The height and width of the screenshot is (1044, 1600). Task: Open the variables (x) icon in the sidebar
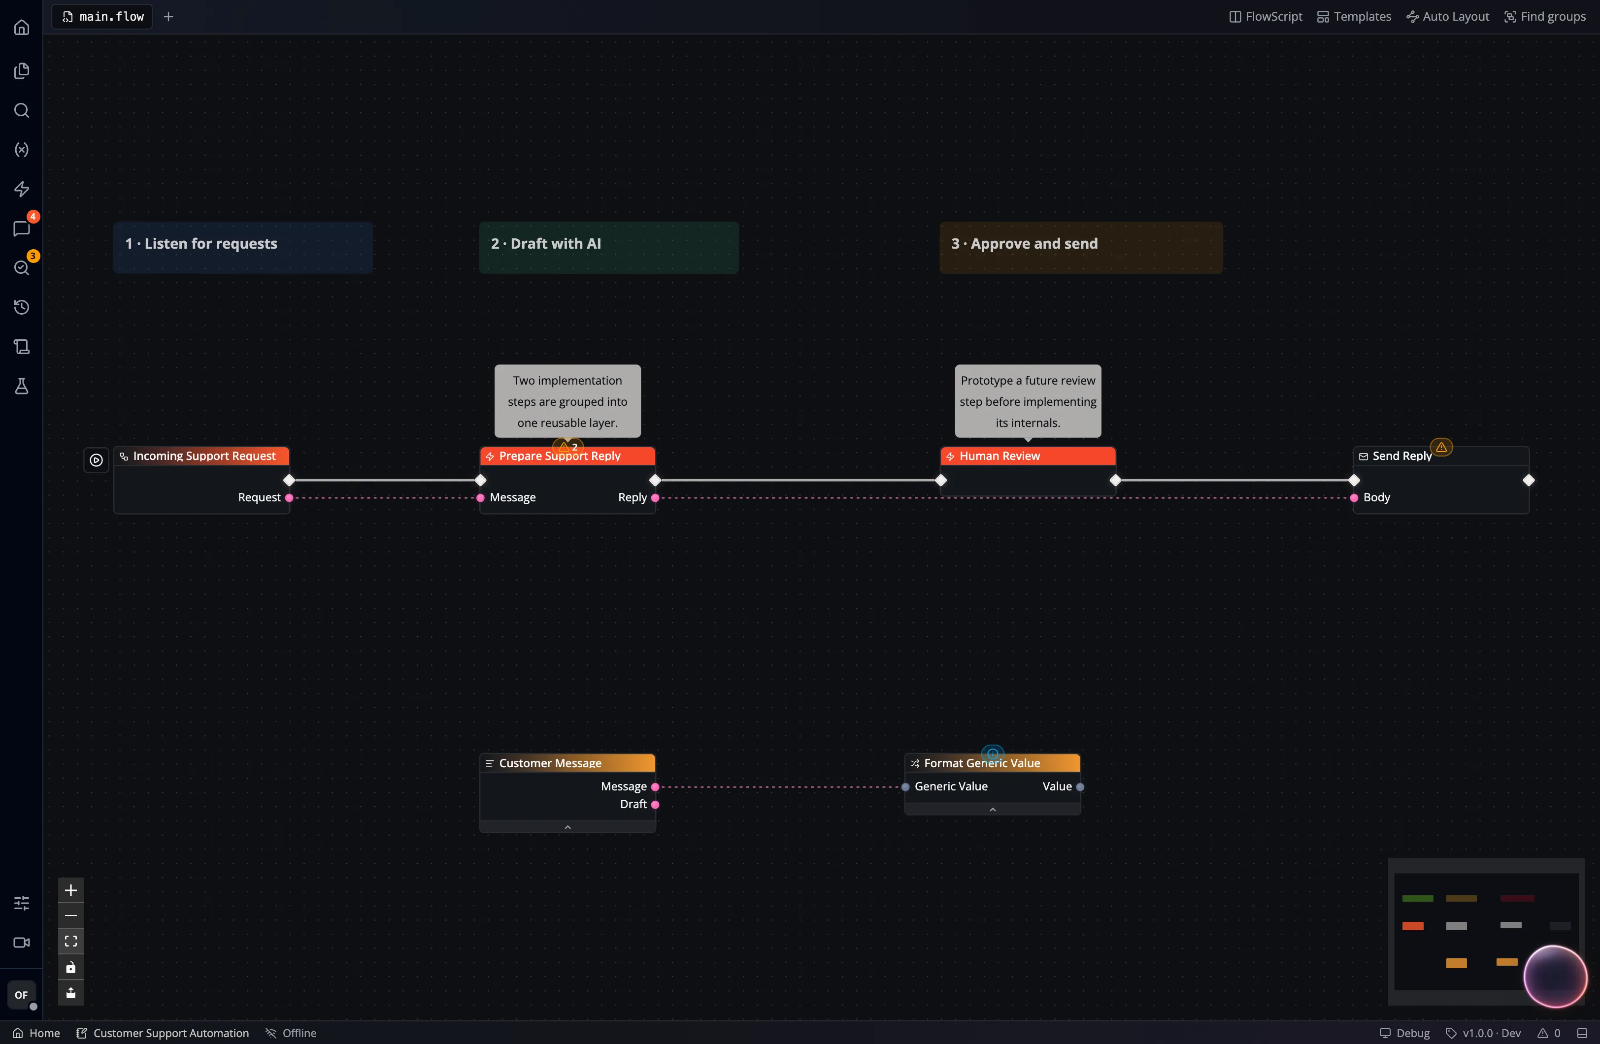point(22,149)
